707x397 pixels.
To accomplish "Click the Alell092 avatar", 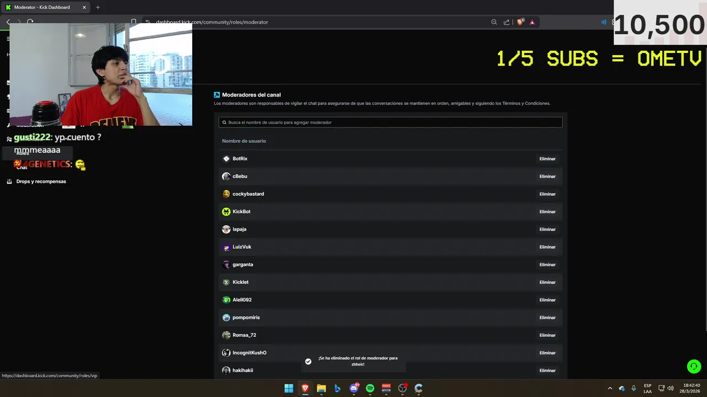I will [x=226, y=300].
